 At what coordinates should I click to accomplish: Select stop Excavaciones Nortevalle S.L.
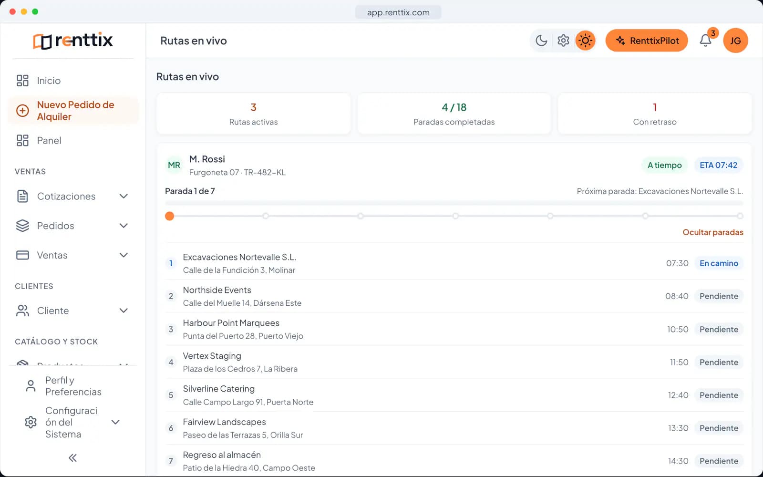pos(454,263)
